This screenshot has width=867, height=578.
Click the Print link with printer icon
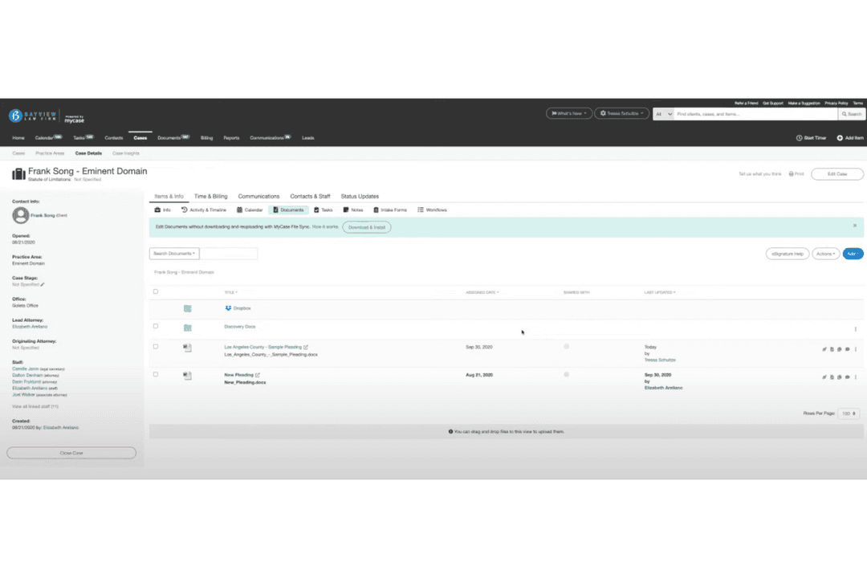tap(796, 173)
